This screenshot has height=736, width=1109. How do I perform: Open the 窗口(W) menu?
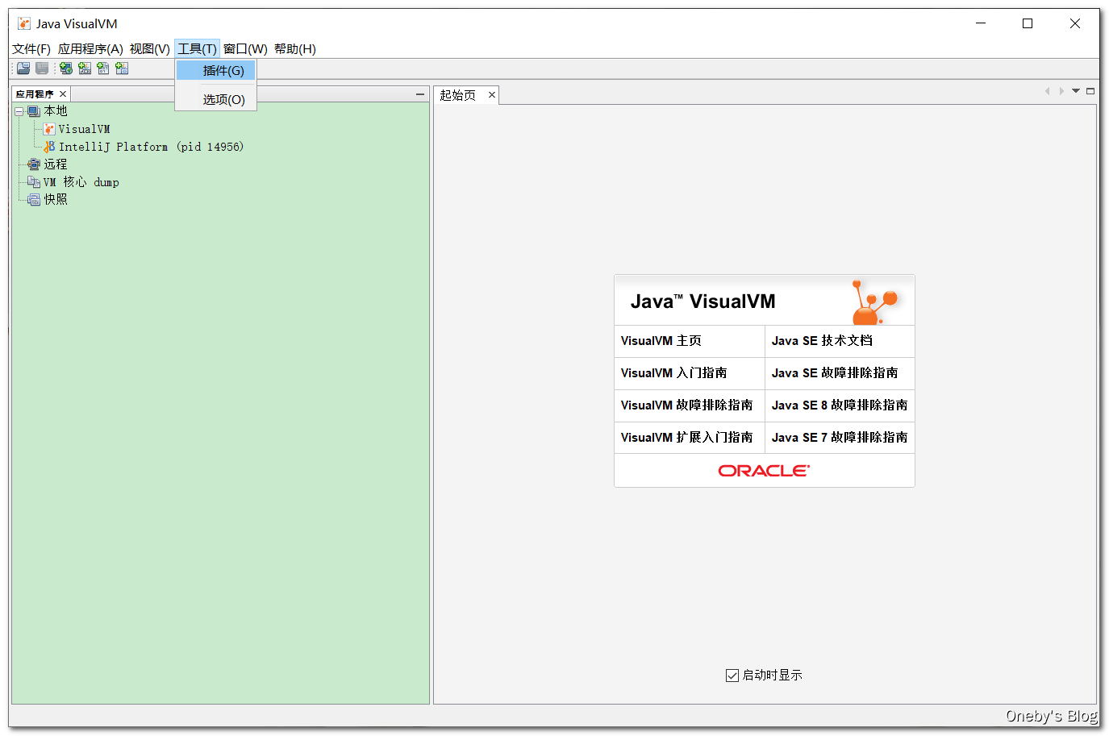245,49
